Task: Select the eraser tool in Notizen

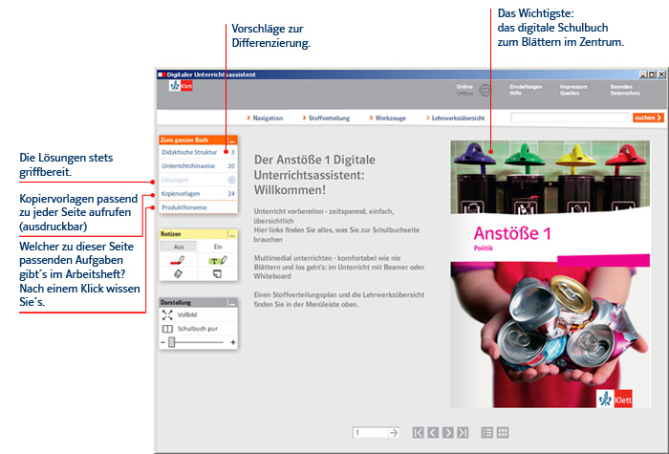Action: (178, 274)
